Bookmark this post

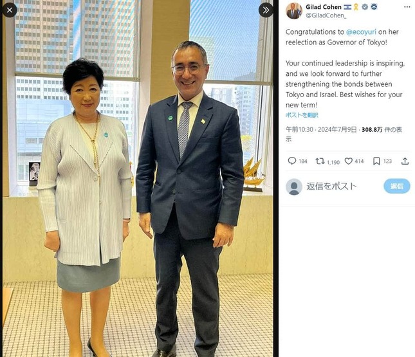point(376,161)
